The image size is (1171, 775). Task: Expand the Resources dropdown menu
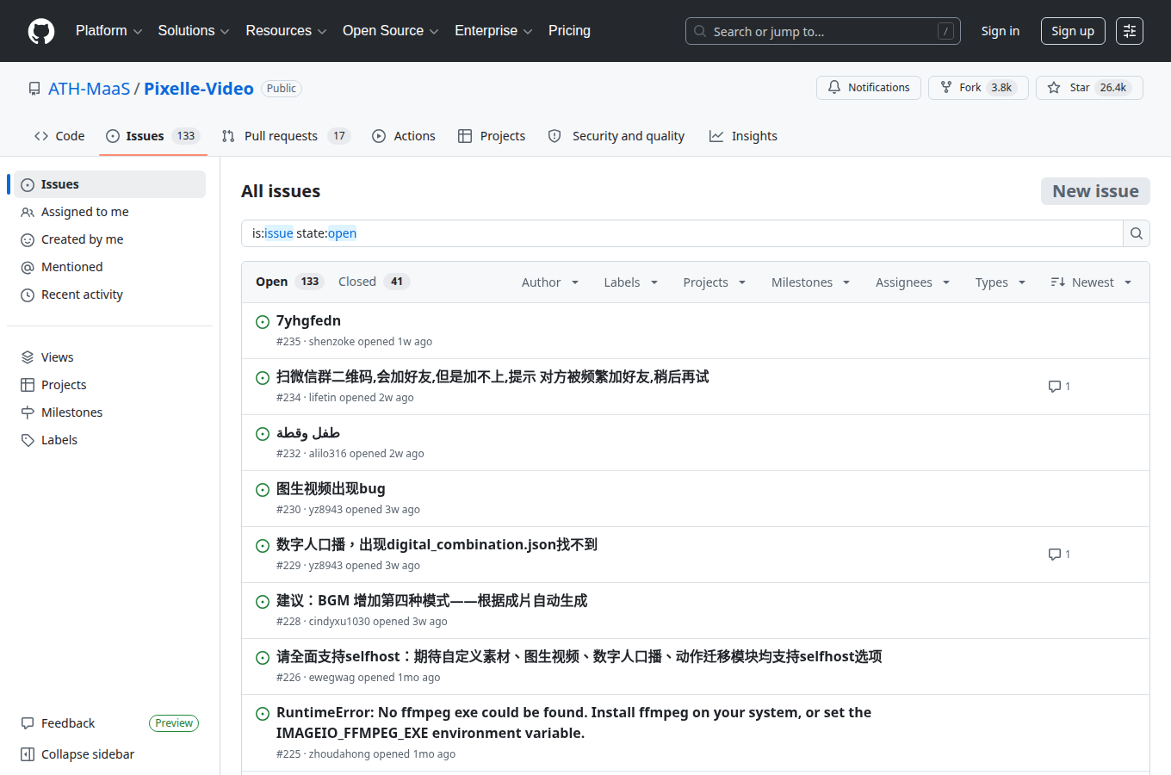pos(286,31)
